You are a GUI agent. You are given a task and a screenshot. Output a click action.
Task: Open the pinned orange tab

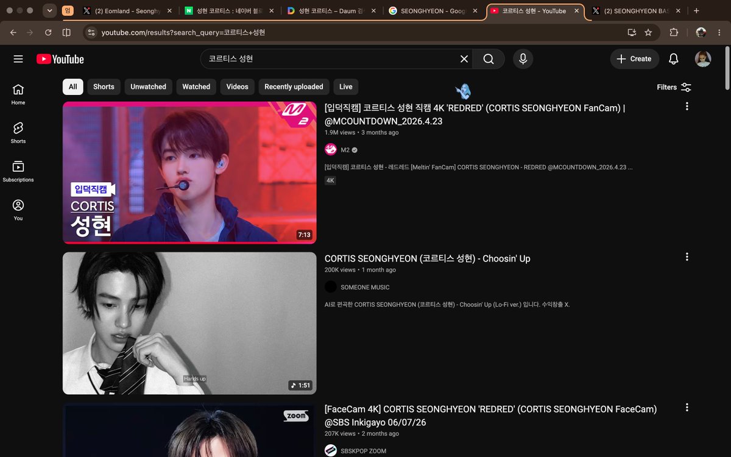(x=68, y=11)
